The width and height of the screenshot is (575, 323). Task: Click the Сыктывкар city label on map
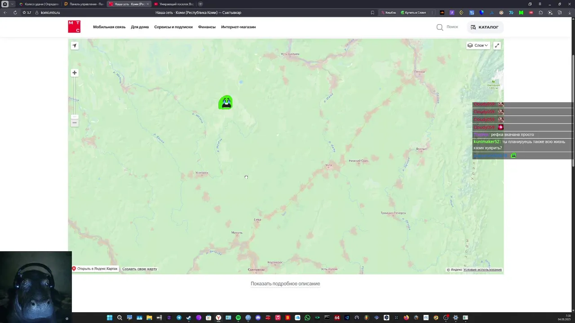coord(256,270)
